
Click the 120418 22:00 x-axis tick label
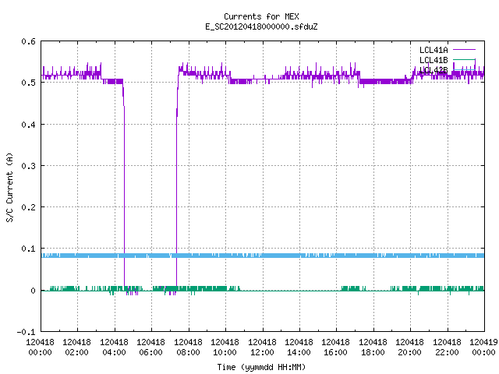point(447,348)
